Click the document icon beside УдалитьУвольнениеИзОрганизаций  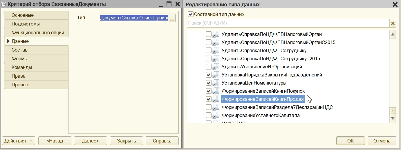(216, 67)
